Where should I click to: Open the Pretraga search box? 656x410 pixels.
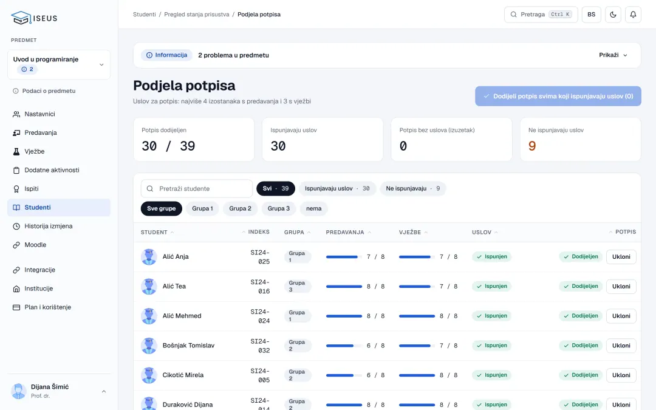click(x=541, y=14)
